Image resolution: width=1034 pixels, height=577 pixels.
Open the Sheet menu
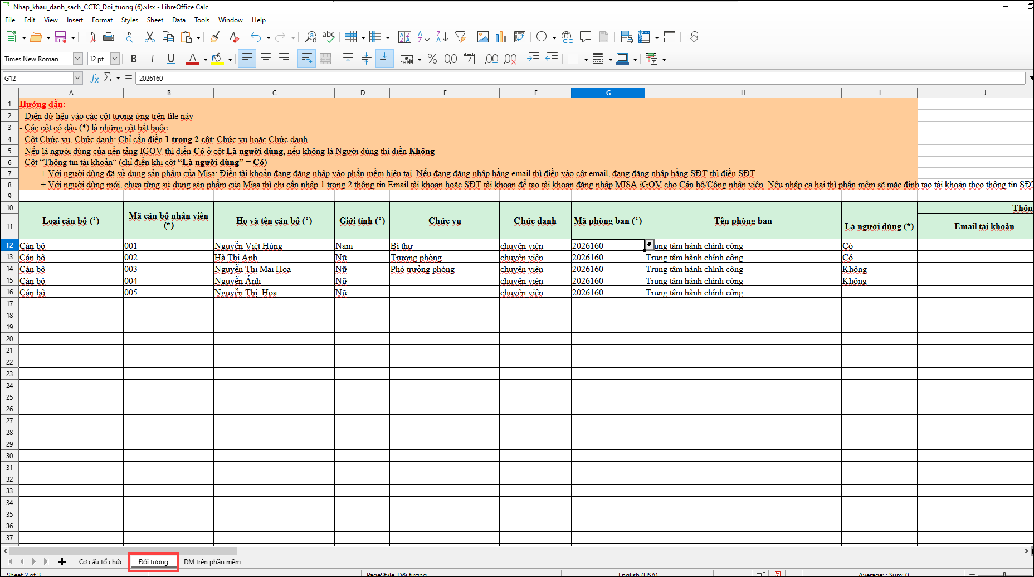[155, 20]
